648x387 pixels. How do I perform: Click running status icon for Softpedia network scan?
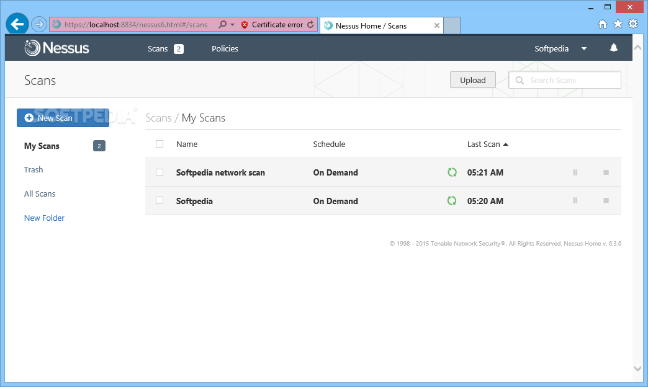click(452, 172)
